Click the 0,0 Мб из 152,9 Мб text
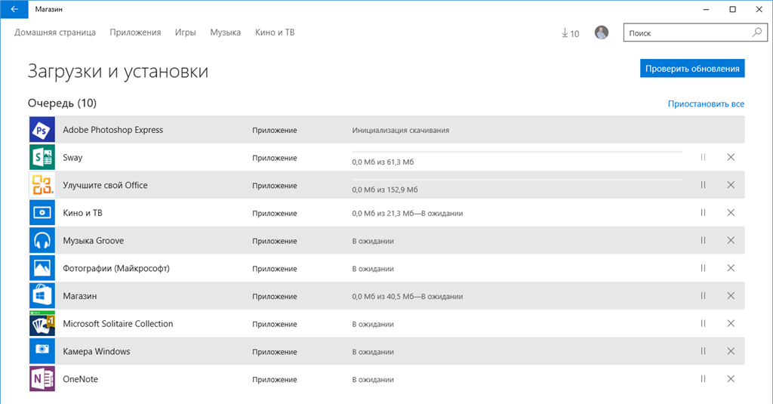 384,190
